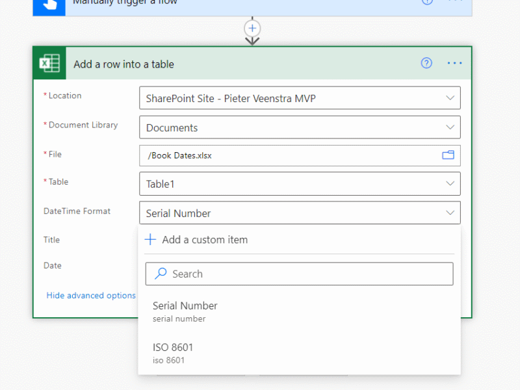Click the Location field label
This screenshot has height=390, width=520.
tap(64, 96)
